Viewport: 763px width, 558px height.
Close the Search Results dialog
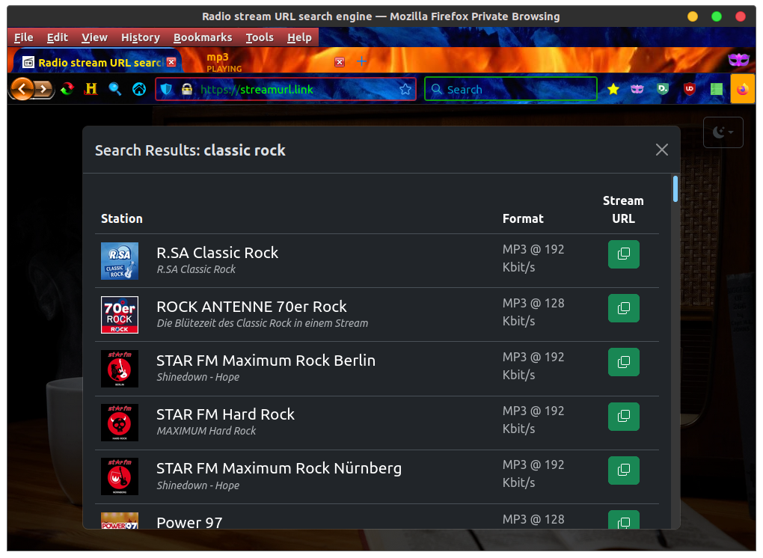point(661,150)
